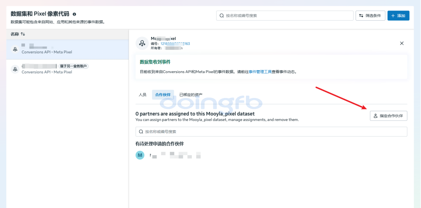
Task: Toggle the 名称 column sort arrows
Action: (x=23, y=34)
